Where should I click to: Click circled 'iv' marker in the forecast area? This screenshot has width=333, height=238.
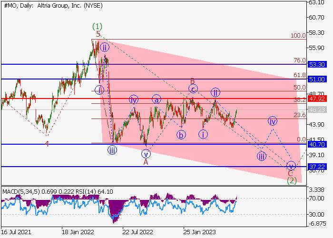pyautogui.click(x=273, y=121)
